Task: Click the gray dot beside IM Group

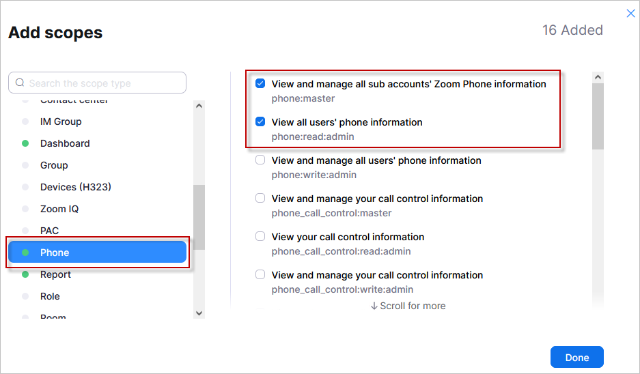Action: (25, 121)
